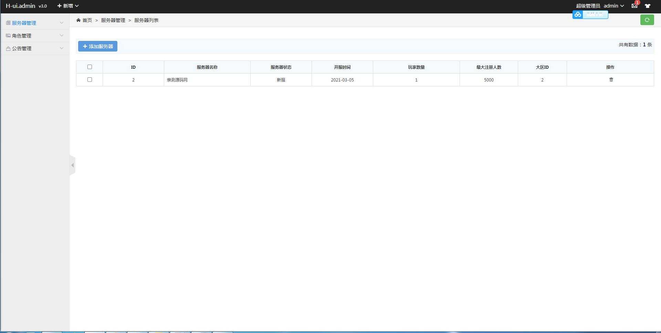
Task: Click the T-shirt skin switcher icon
Action: pos(648,6)
